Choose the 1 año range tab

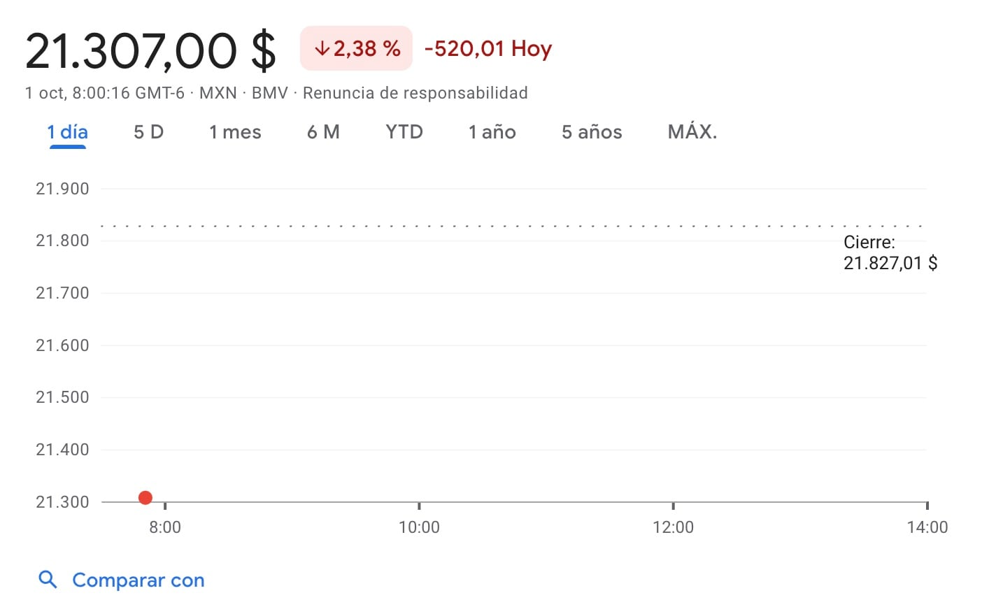coord(492,132)
